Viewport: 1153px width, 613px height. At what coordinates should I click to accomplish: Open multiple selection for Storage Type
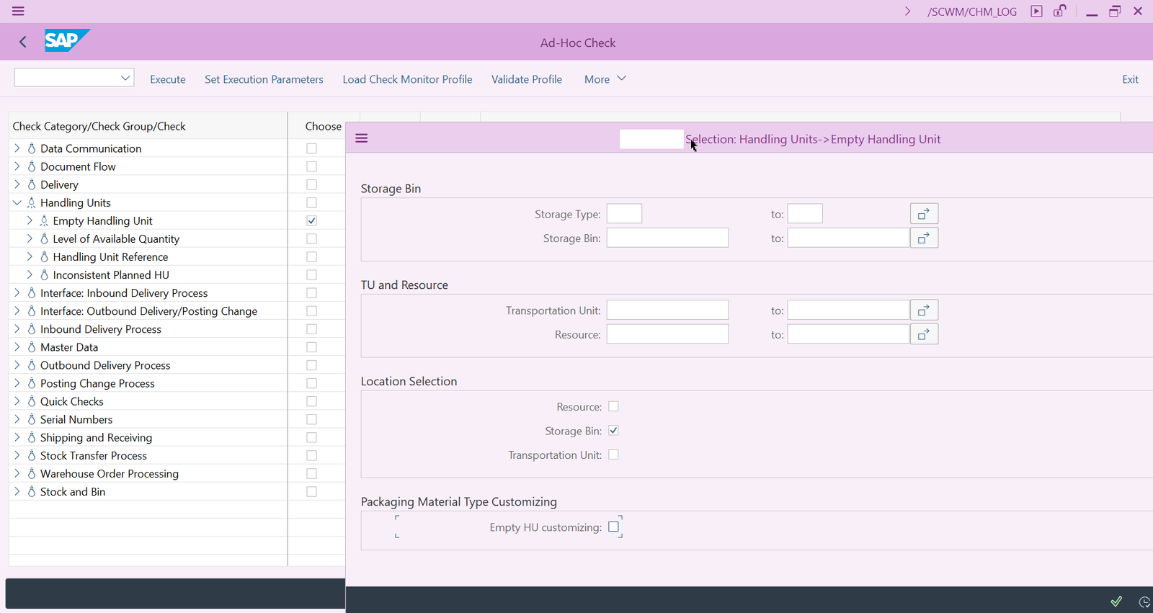point(924,214)
